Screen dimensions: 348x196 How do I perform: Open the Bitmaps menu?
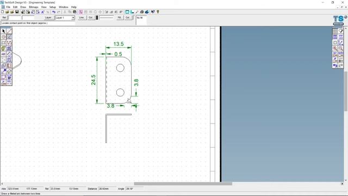(x=34, y=7)
